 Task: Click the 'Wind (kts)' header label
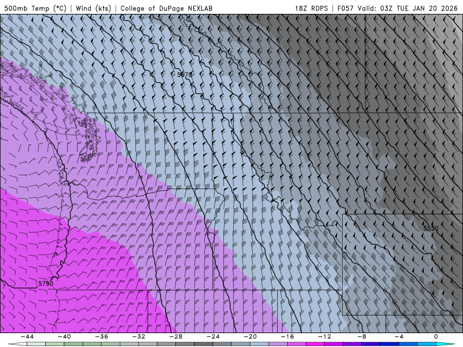[93, 8]
